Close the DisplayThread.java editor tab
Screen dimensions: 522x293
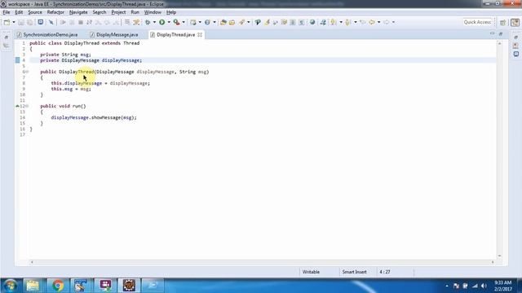(x=200, y=34)
